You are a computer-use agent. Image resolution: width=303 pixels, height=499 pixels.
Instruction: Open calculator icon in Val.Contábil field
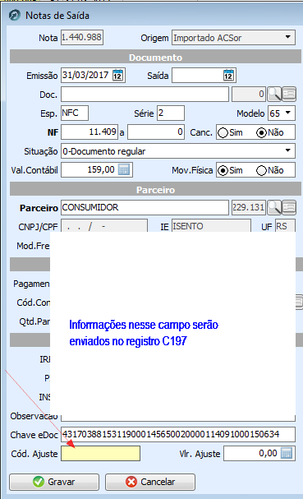tap(124, 169)
